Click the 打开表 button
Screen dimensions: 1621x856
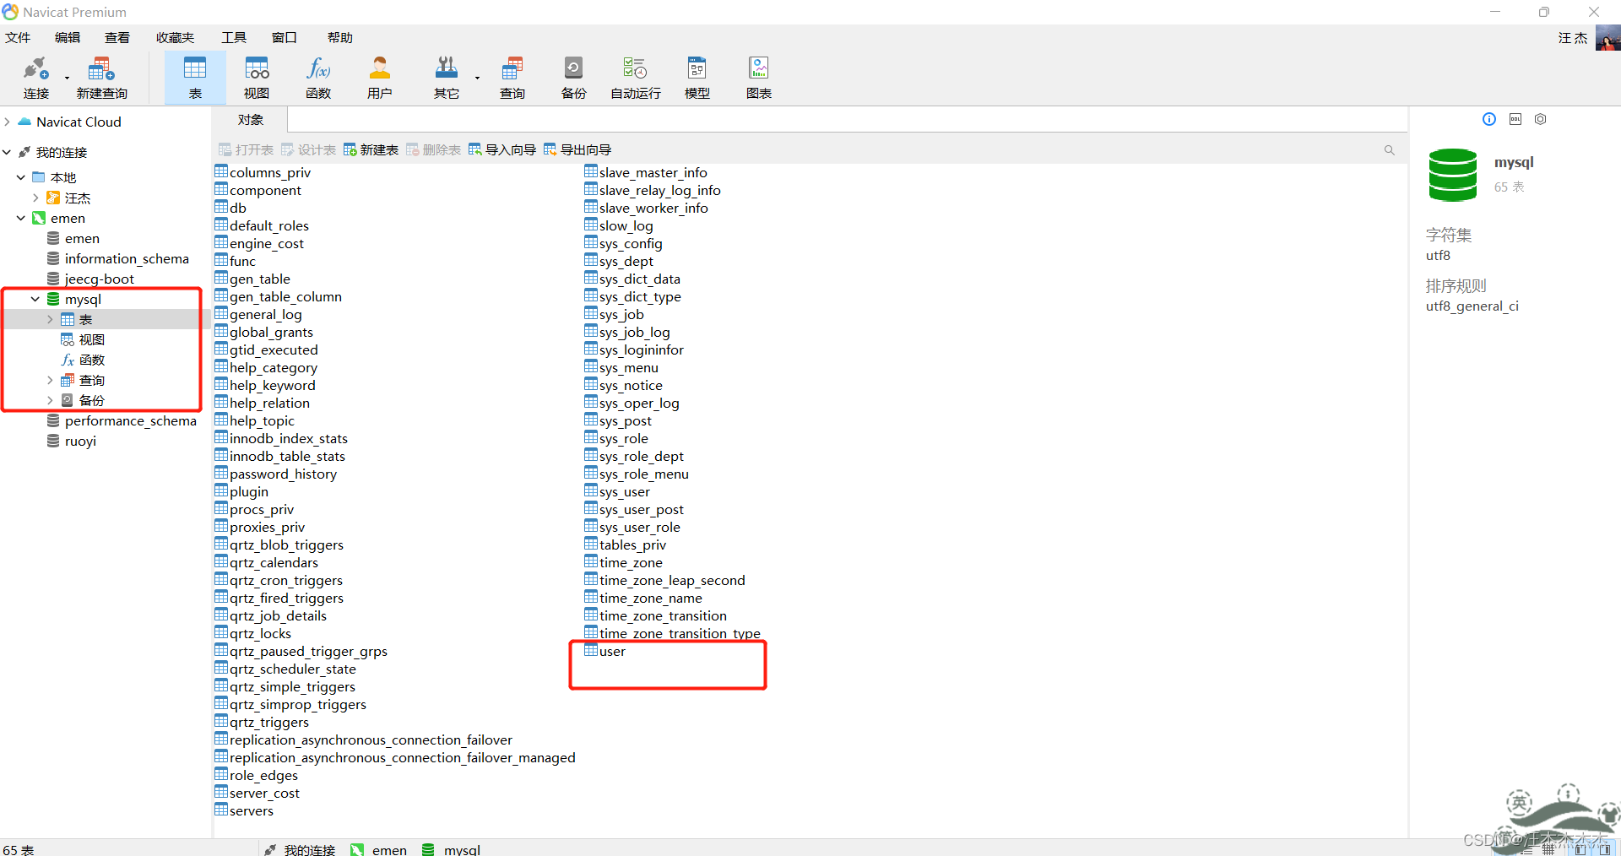(x=246, y=149)
